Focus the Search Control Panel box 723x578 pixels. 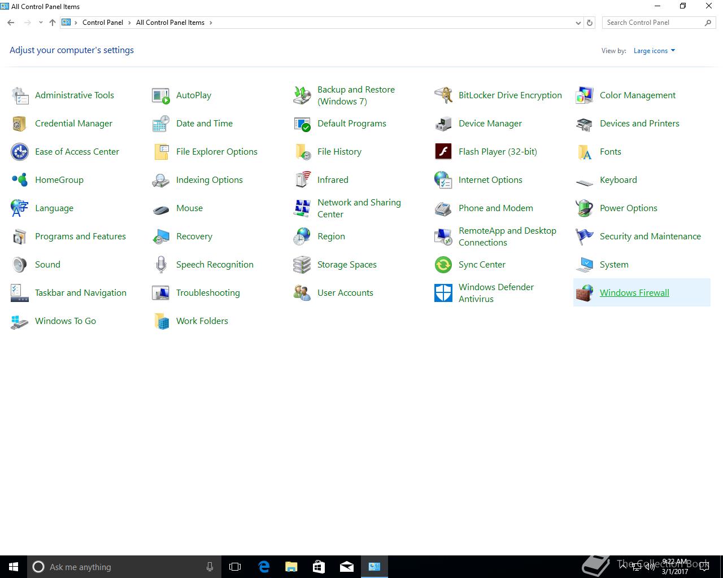click(x=659, y=23)
